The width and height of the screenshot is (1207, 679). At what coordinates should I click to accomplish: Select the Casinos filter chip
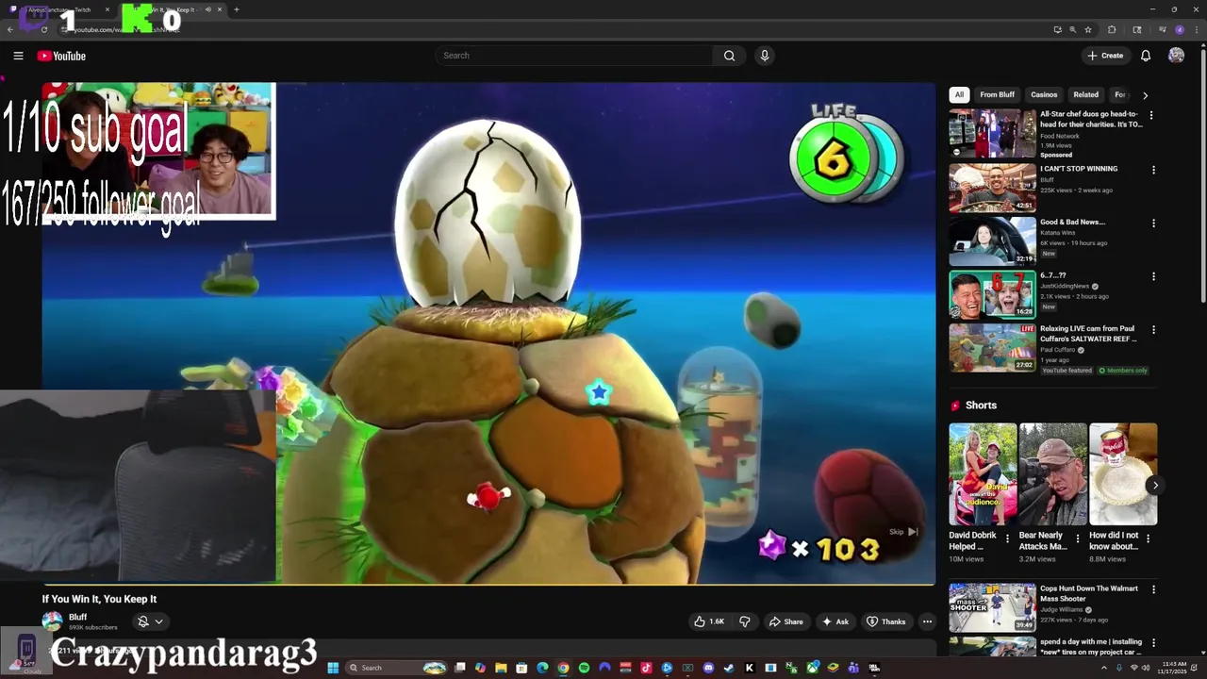click(x=1044, y=94)
